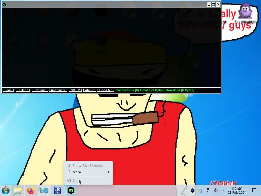Open the [ About ] link
The width and height of the screenshot is (261, 196).
89,90
